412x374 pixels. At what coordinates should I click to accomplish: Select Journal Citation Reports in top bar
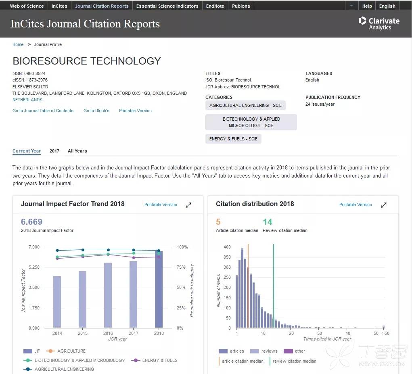click(x=102, y=6)
